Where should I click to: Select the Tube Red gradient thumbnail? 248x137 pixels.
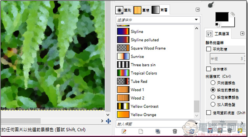(x=123, y=81)
